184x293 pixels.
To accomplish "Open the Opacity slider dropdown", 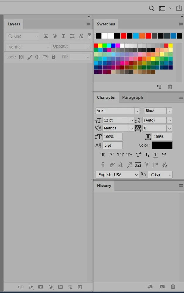I will (88, 47).
